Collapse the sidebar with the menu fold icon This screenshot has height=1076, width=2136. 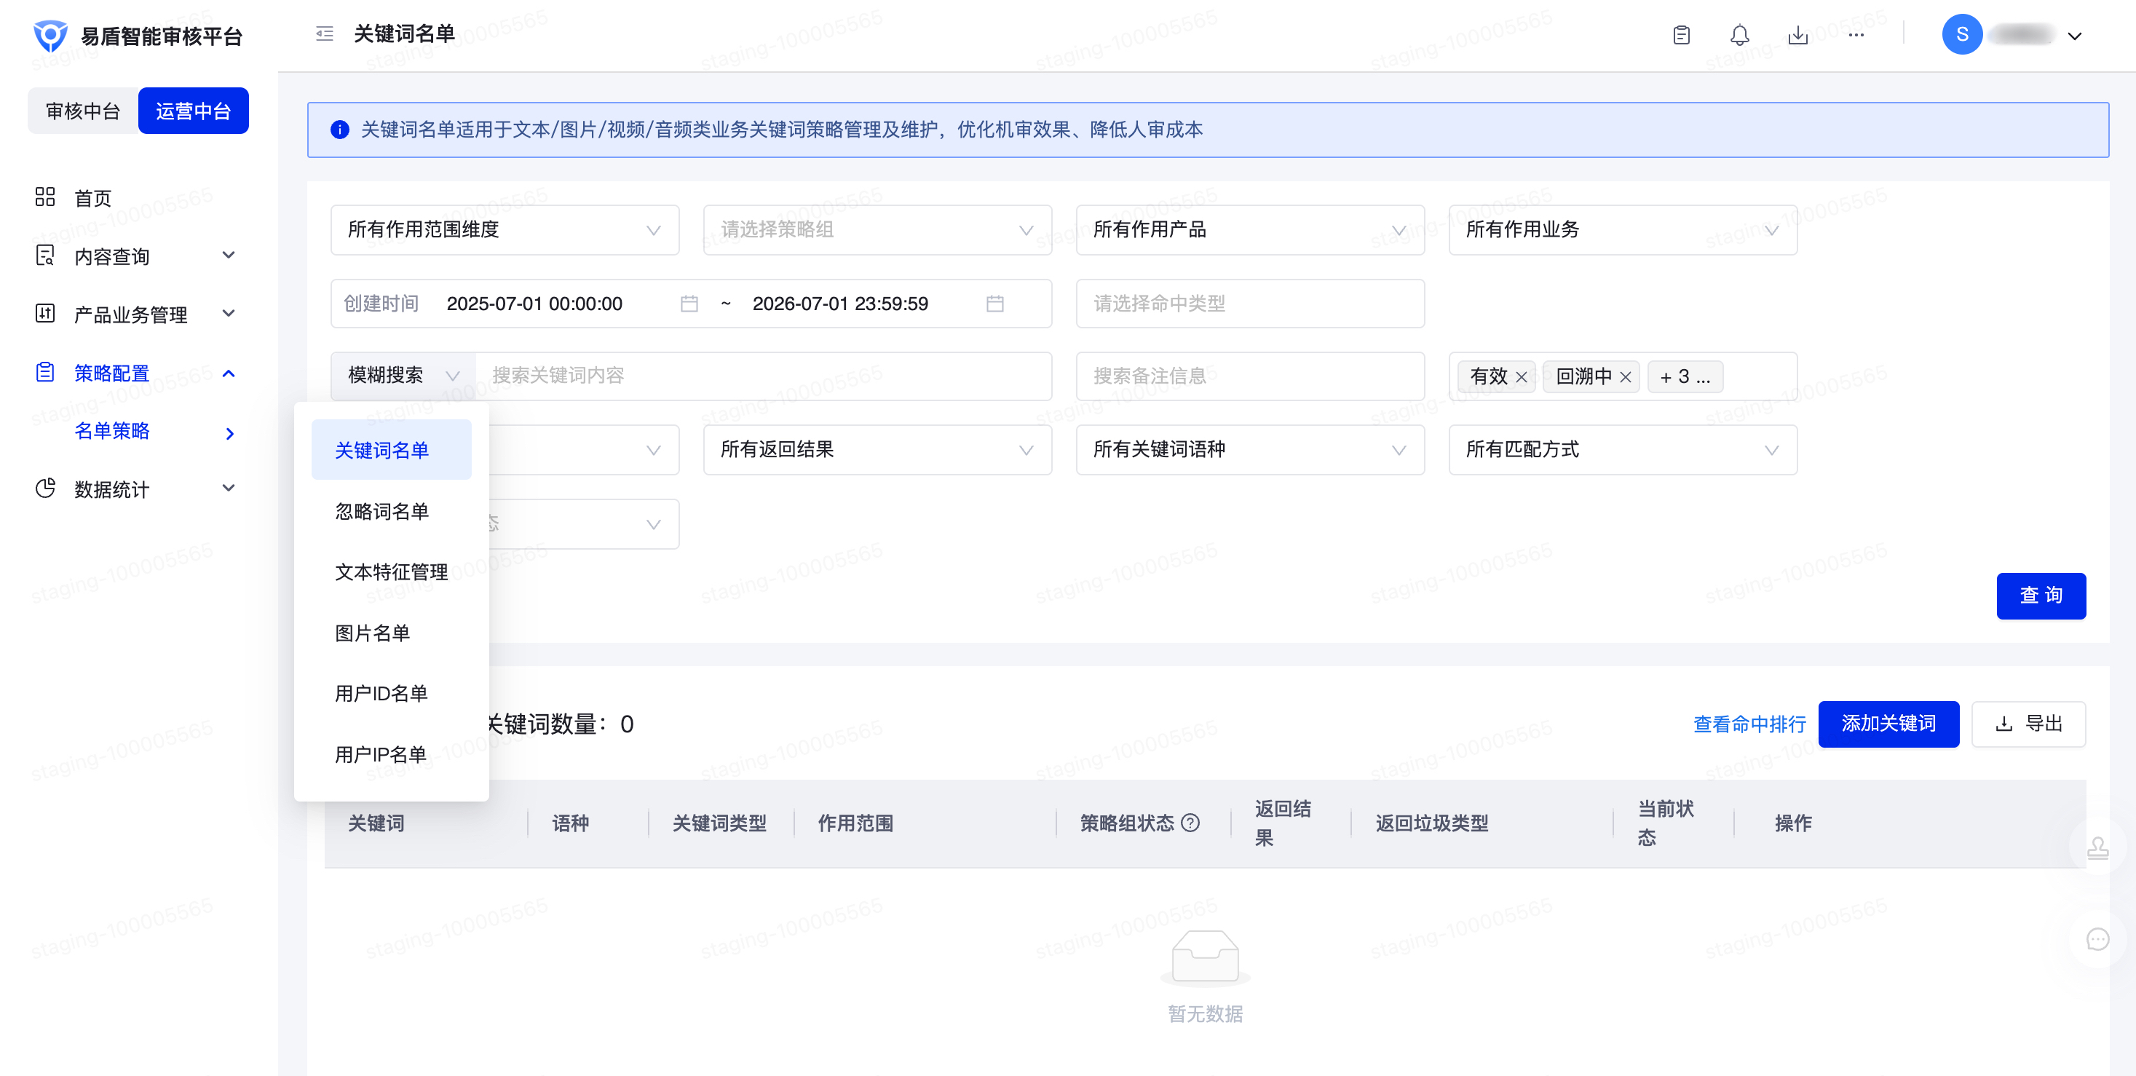(324, 34)
